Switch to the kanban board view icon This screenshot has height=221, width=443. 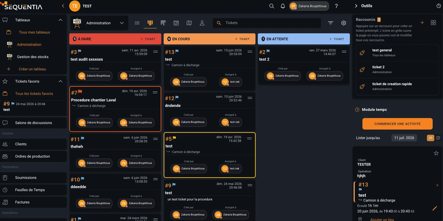tap(150, 23)
